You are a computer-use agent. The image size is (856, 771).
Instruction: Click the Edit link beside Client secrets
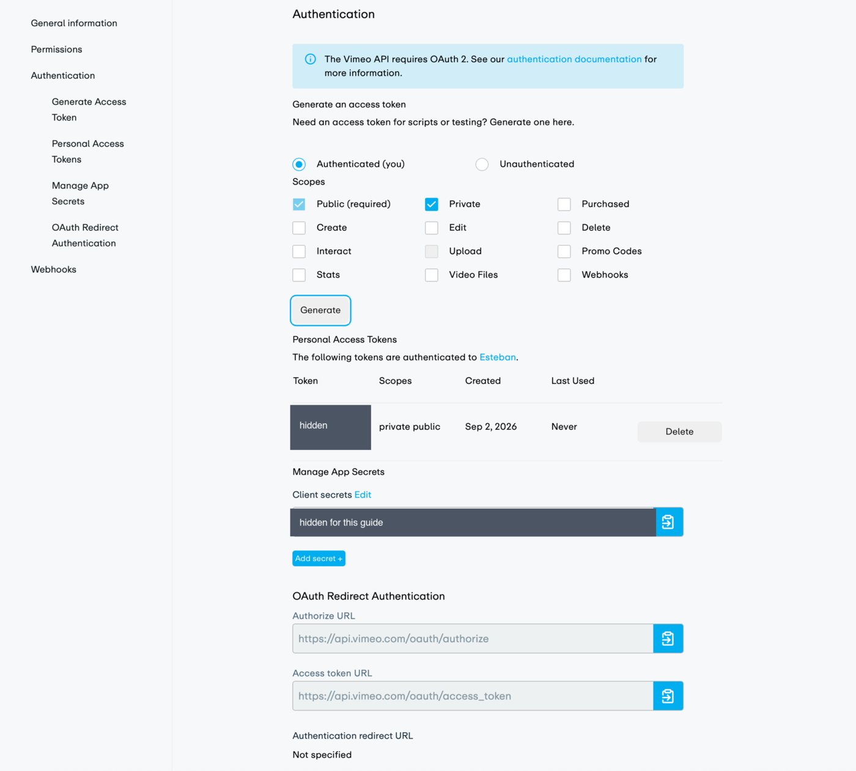(x=363, y=495)
